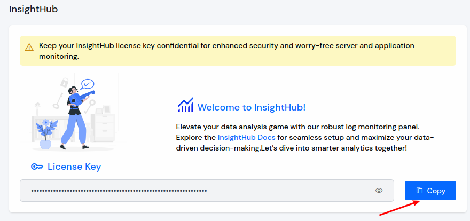The height and width of the screenshot is (221, 470).
Task: Click the License Key heading text
Action: click(x=74, y=167)
